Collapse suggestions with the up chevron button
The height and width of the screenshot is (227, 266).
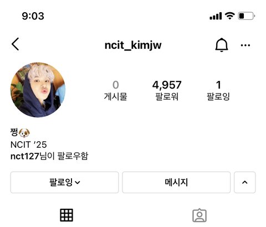tap(245, 182)
